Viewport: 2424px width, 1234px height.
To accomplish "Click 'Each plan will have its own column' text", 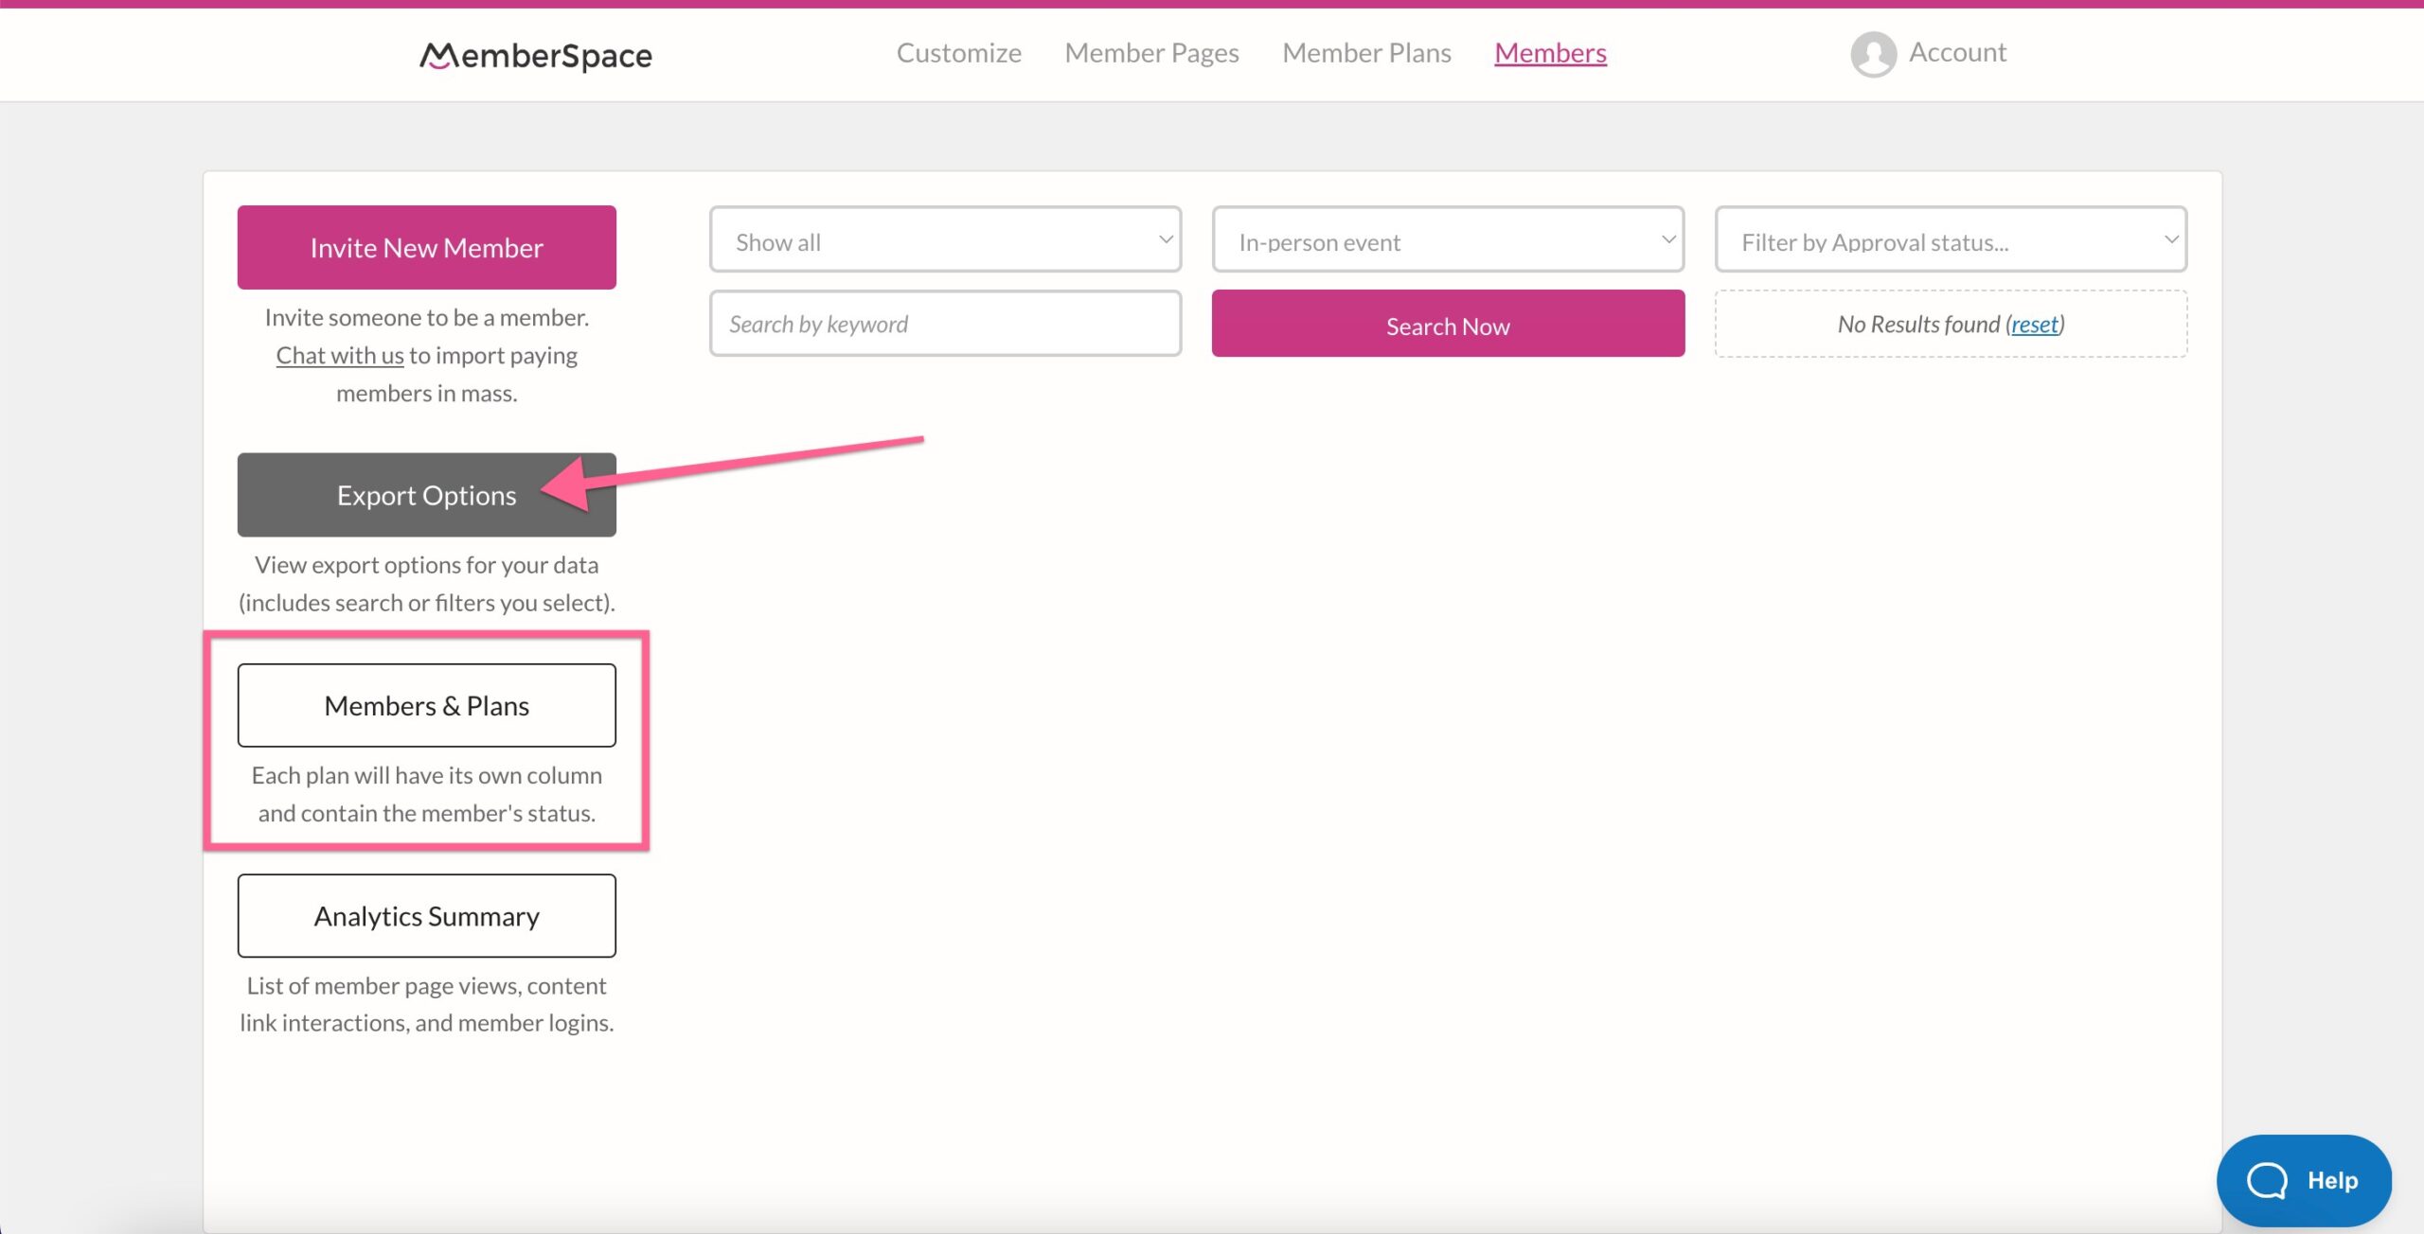I will tap(426, 775).
